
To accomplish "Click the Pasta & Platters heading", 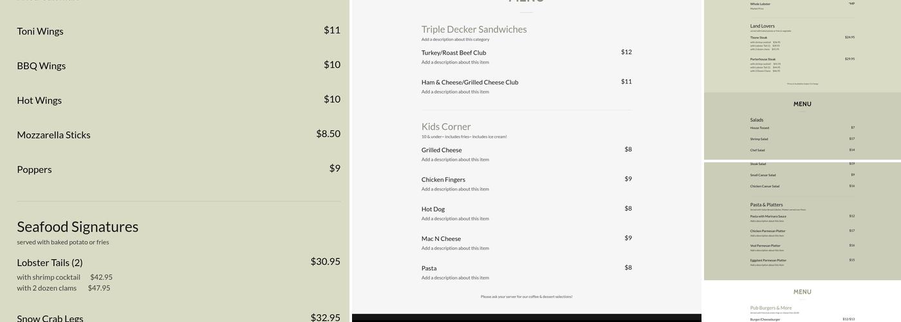I will (766, 205).
